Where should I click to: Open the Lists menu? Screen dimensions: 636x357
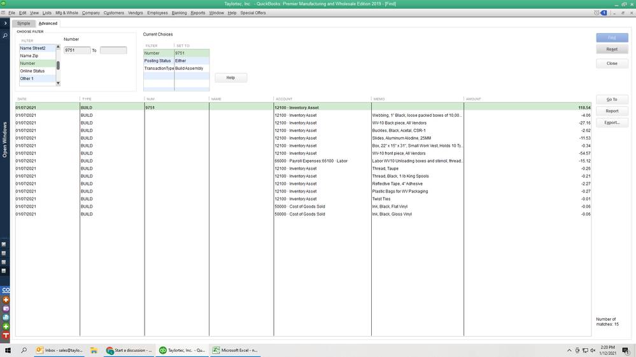pyautogui.click(x=47, y=13)
